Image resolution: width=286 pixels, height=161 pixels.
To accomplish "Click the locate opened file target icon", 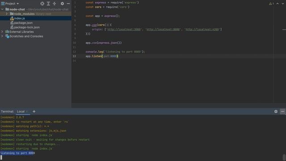I will pos(42,4).
